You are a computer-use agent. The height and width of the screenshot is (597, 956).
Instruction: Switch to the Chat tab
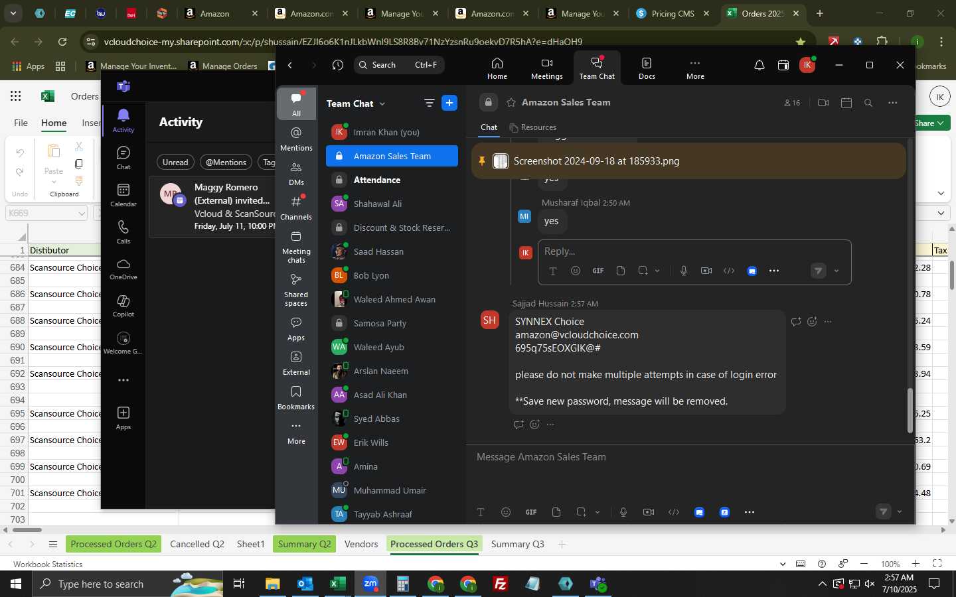[489, 127]
